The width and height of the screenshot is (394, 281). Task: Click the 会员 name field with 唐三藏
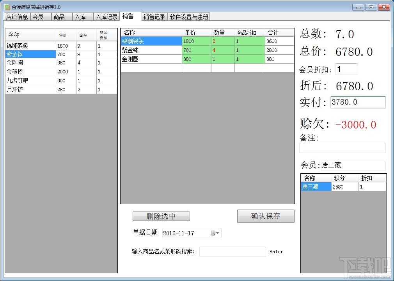pyautogui.click(x=353, y=165)
